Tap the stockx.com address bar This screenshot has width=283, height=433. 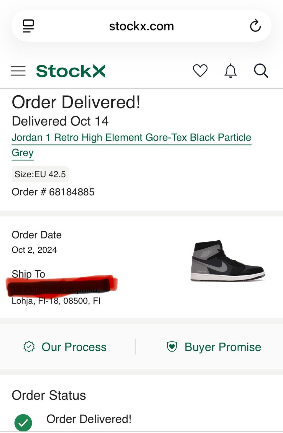pyautogui.click(x=141, y=26)
